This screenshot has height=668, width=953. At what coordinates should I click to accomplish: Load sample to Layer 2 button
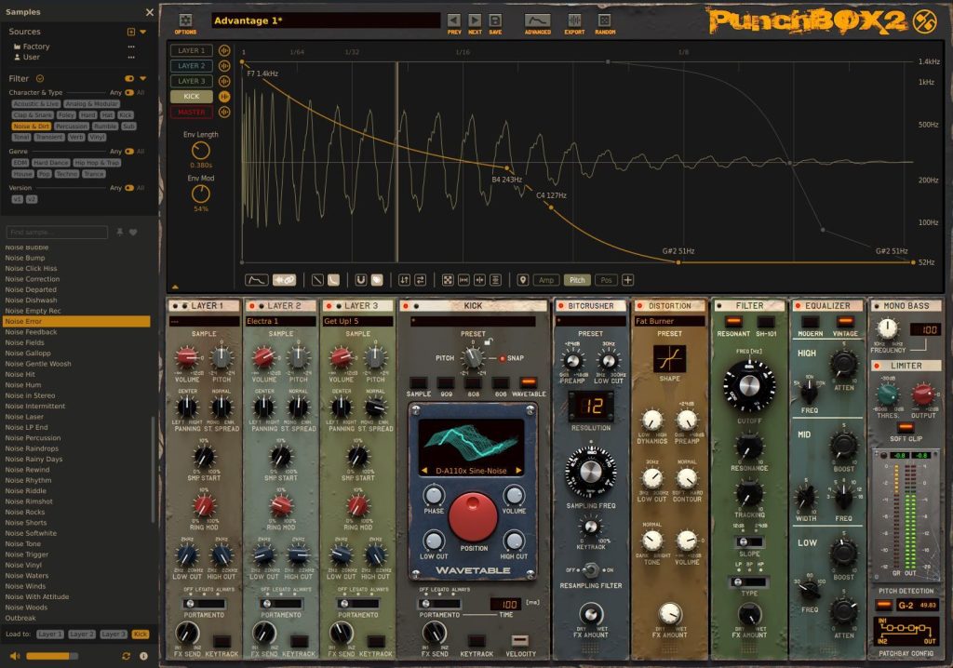pyautogui.click(x=82, y=634)
